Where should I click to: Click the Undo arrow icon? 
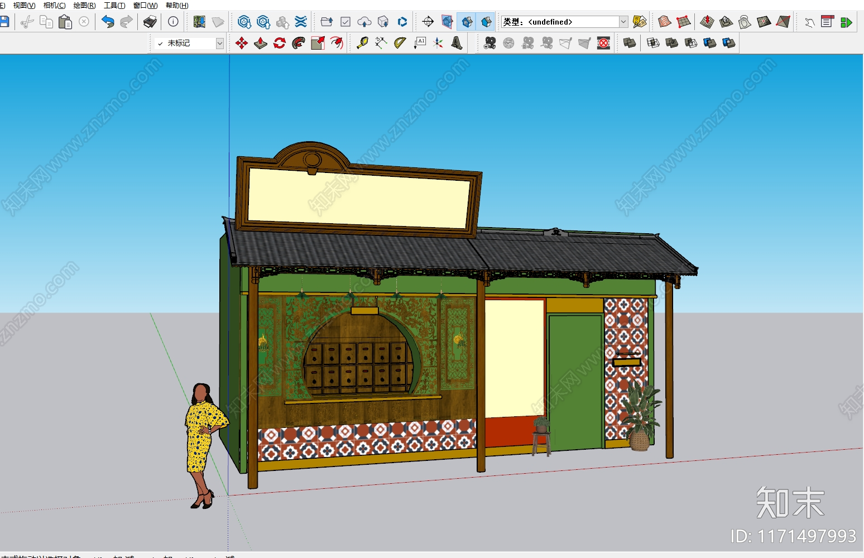pos(108,22)
